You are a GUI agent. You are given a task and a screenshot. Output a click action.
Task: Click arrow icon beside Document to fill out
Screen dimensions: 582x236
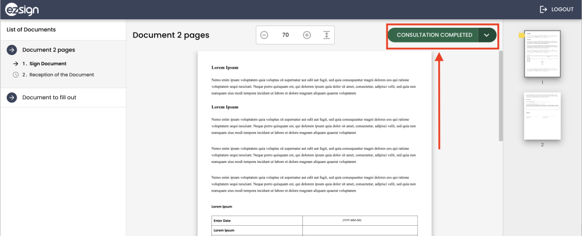coord(11,98)
